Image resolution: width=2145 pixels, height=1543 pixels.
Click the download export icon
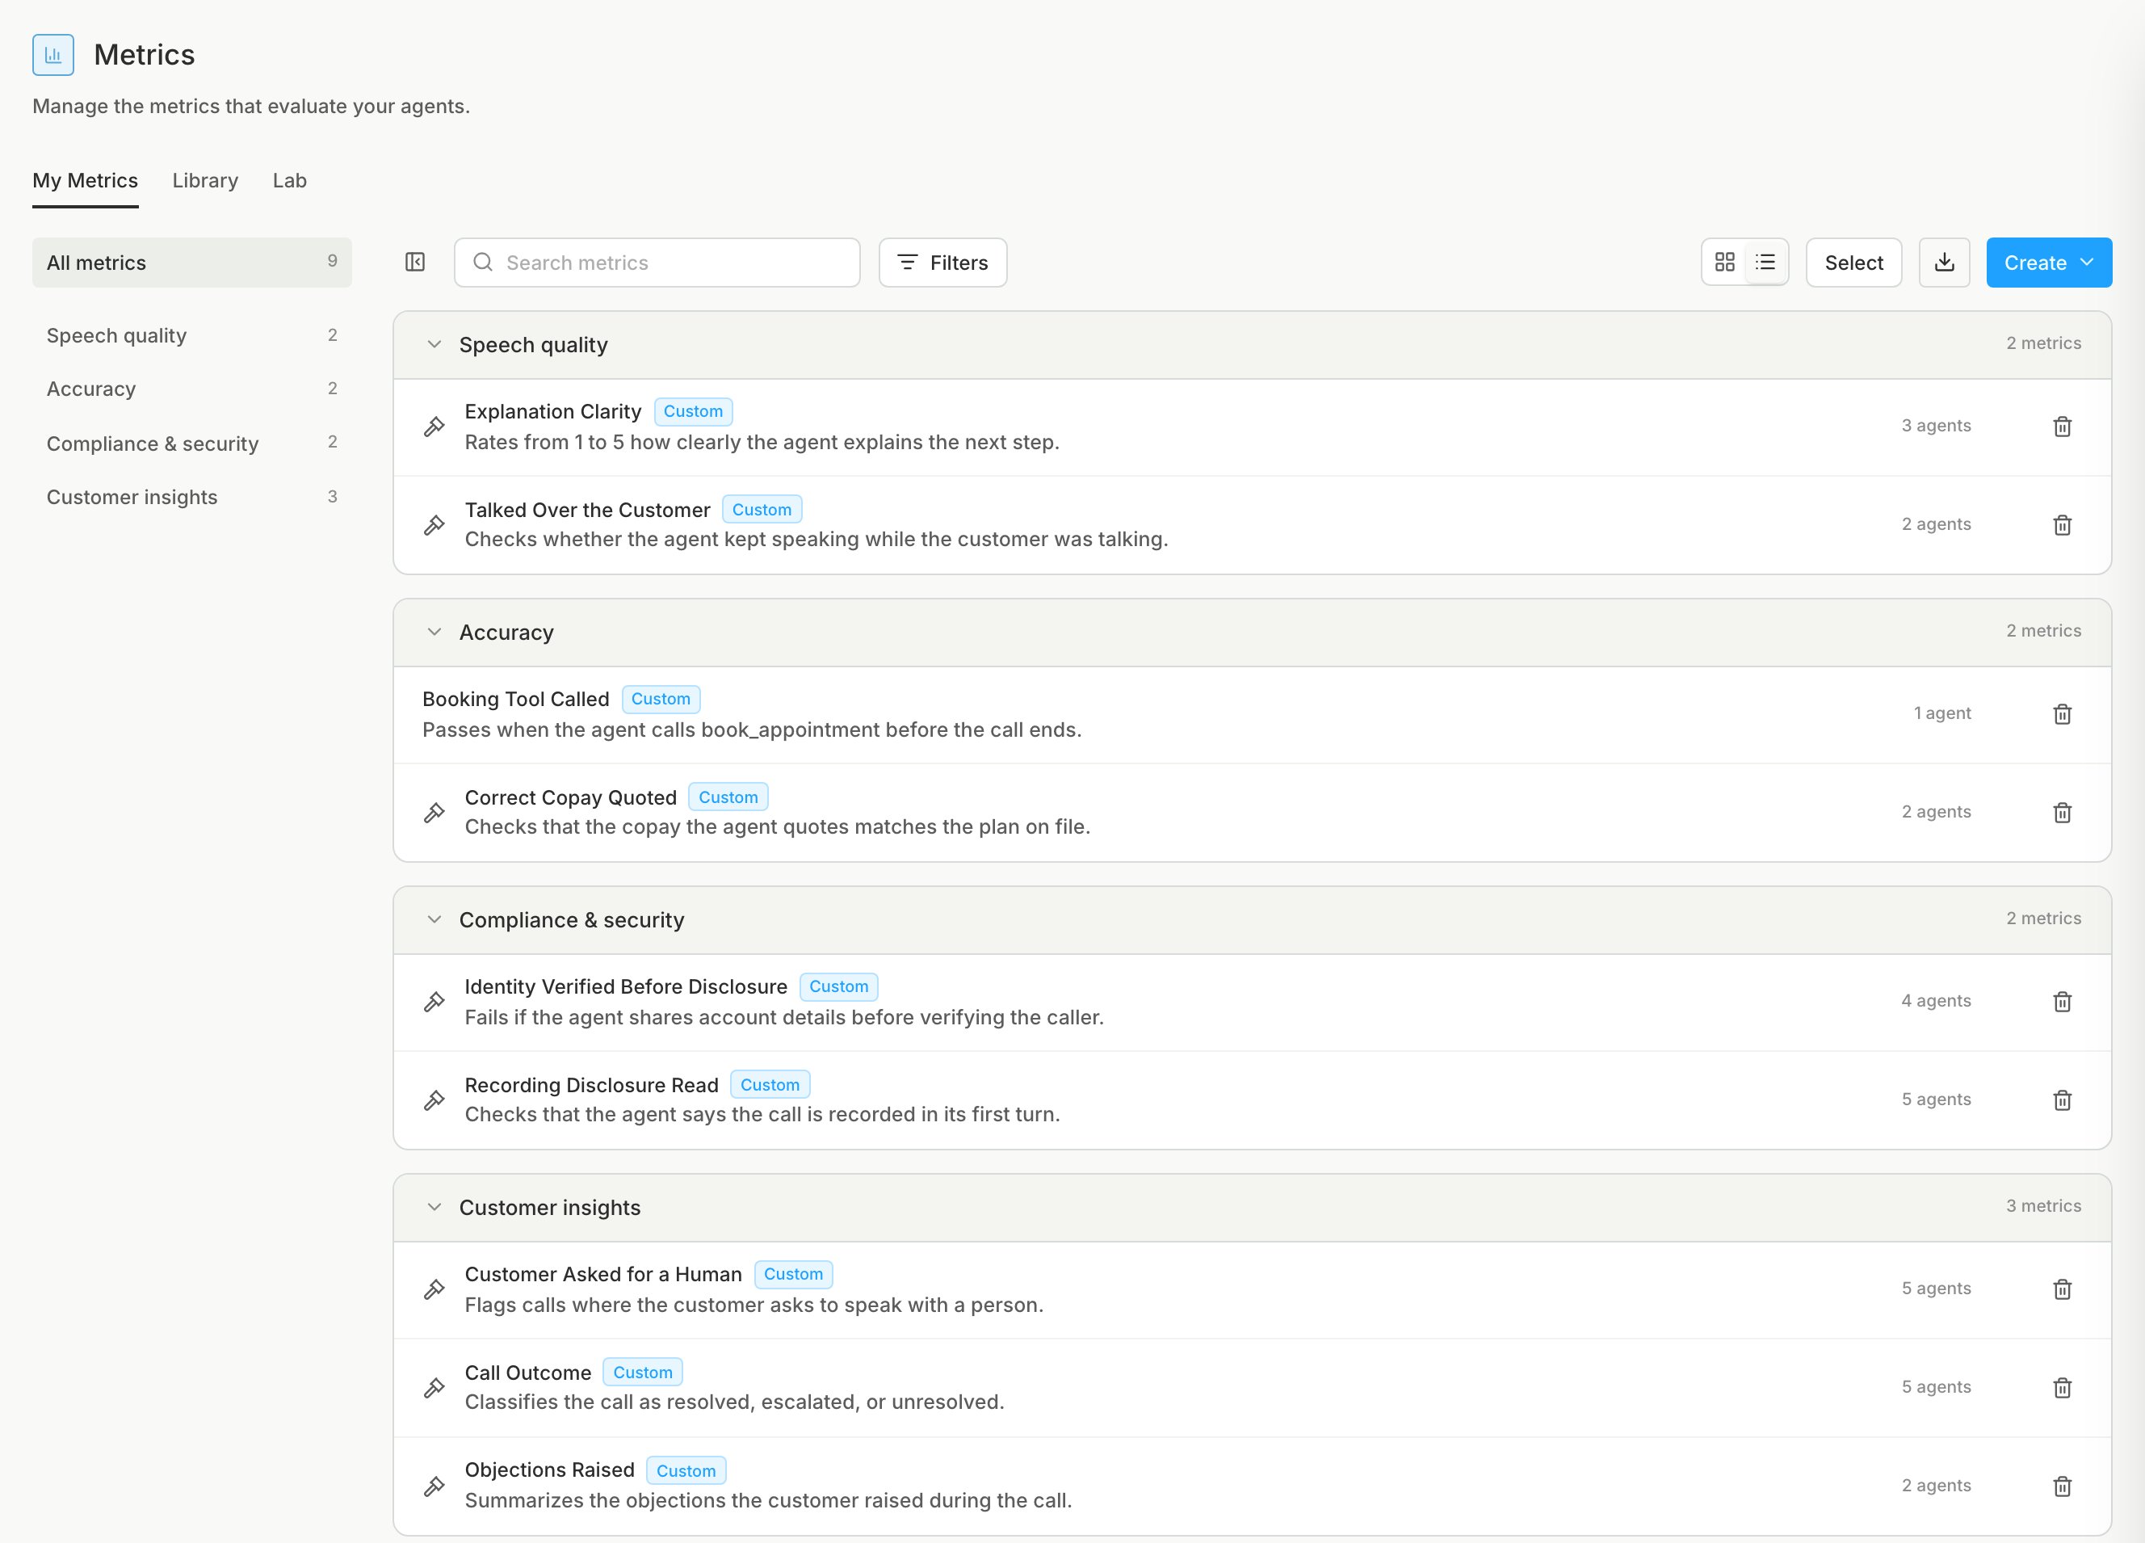pyautogui.click(x=1944, y=262)
